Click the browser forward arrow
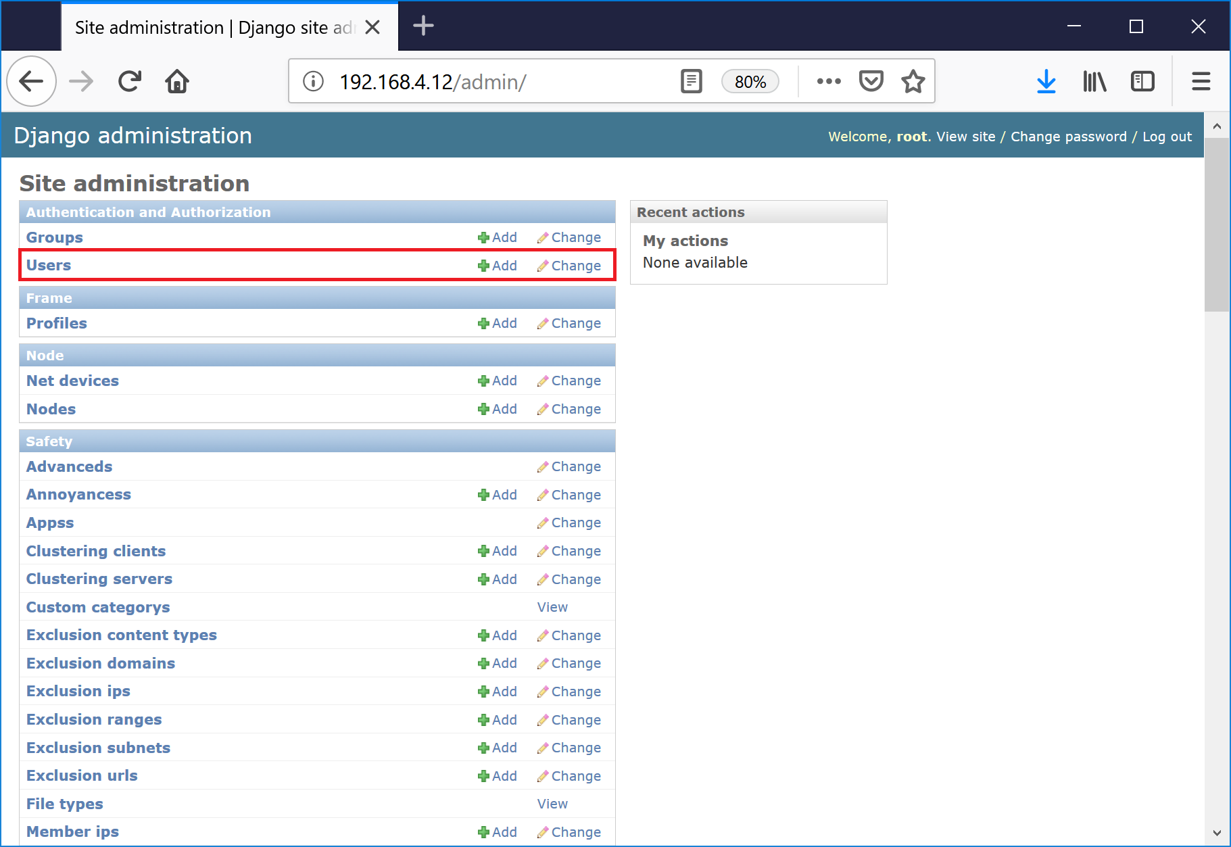This screenshot has height=847, width=1231. click(81, 81)
